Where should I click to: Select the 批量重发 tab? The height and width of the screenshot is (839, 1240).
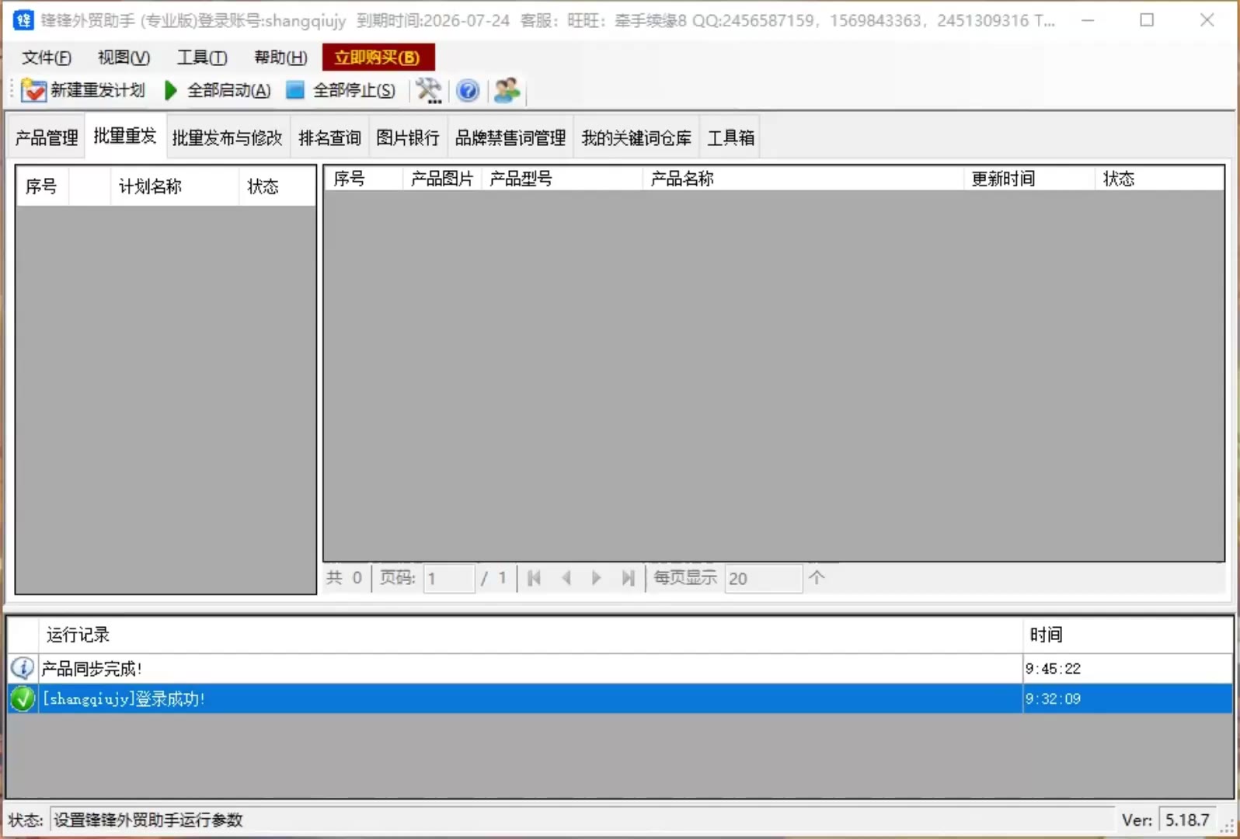pos(124,136)
